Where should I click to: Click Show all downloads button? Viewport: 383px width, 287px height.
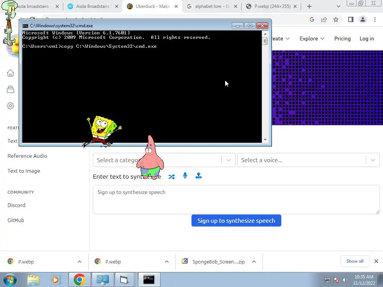355,261
